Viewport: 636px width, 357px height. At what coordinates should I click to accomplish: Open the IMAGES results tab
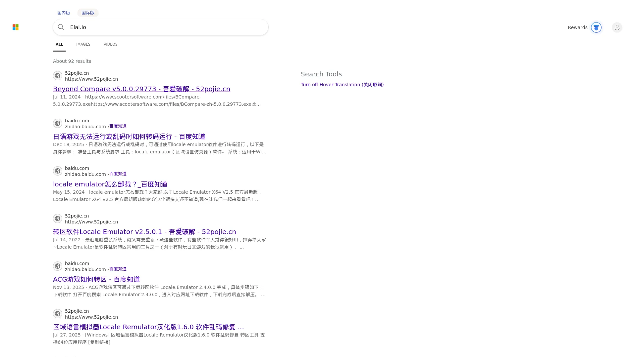(x=83, y=44)
